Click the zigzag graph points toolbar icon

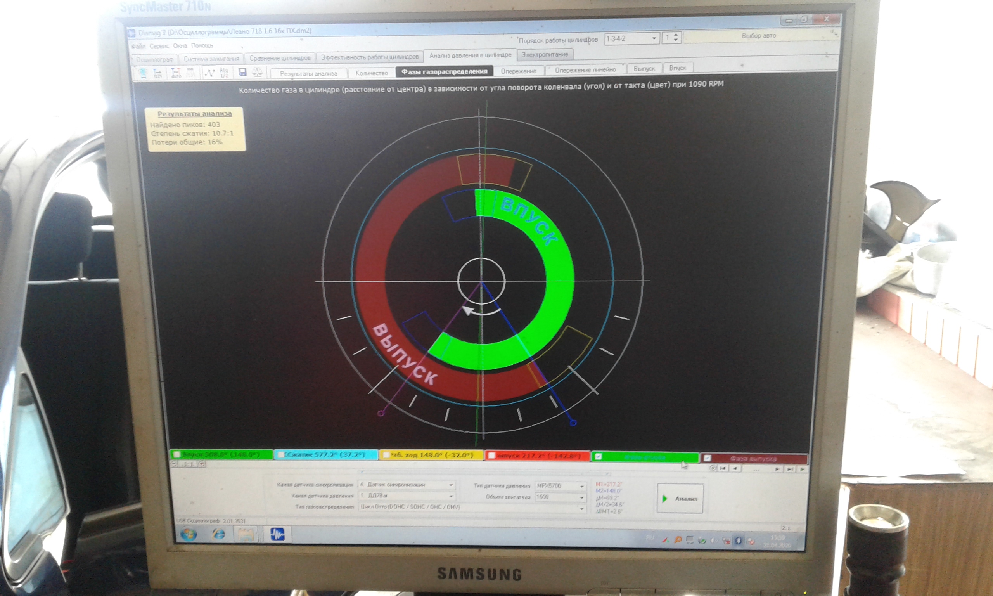(209, 73)
